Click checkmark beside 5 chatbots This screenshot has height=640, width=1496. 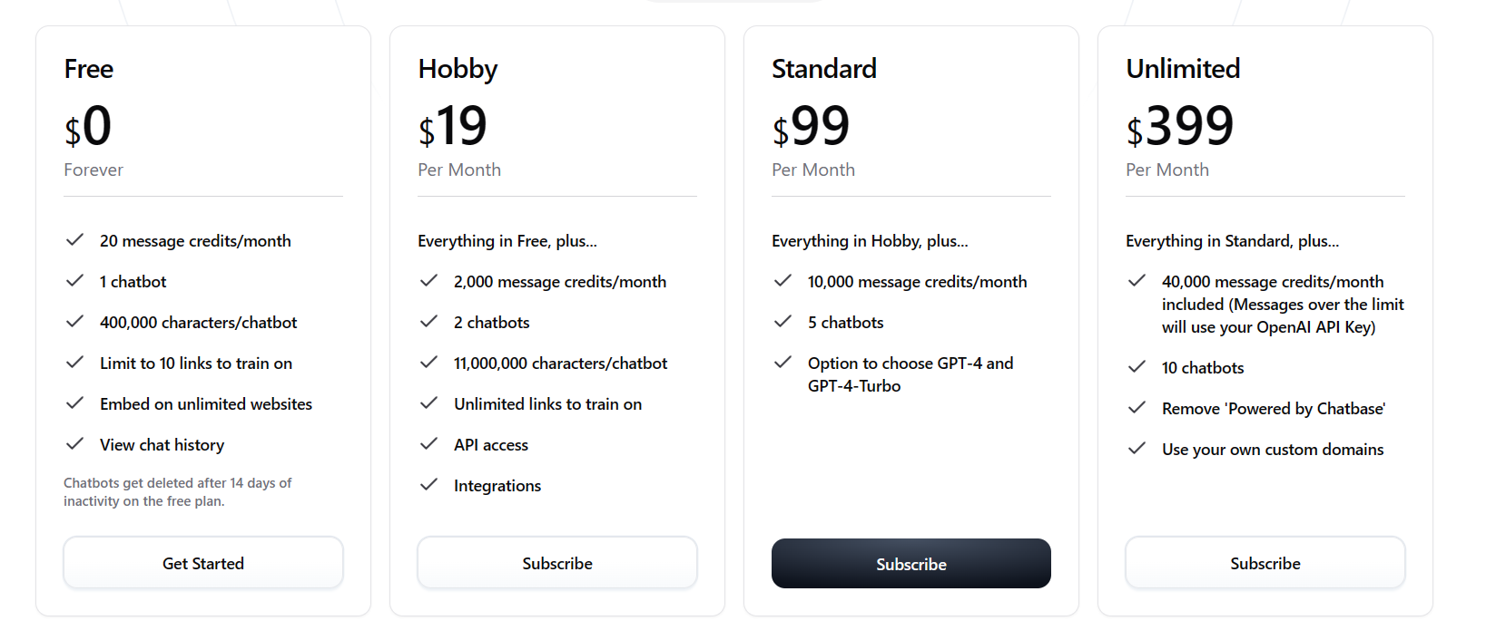(782, 322)
